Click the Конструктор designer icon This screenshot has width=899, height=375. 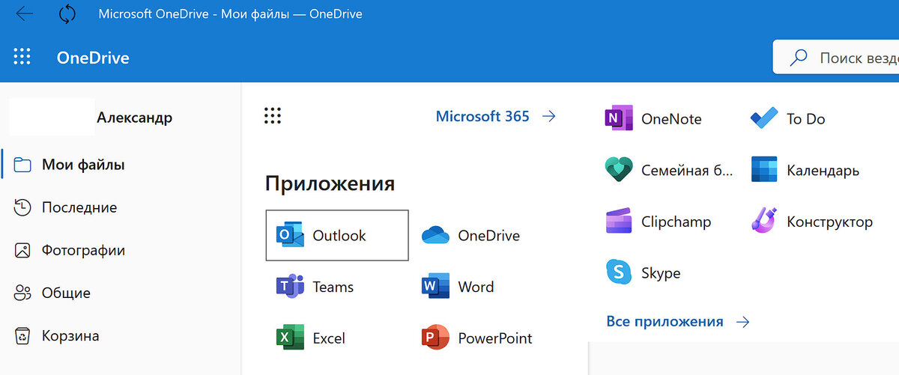coord(764,221)
